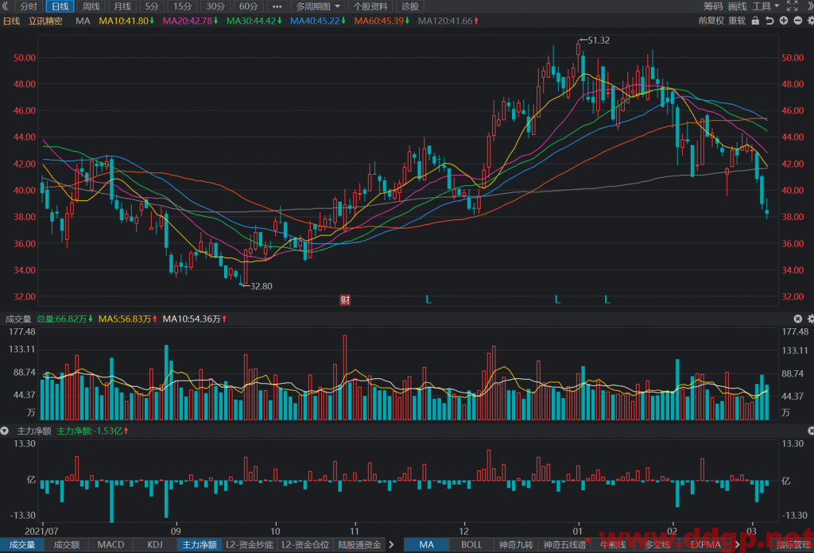This screenshot has height=553, width=814.
Task: Close the 主力净额 sub-panel
Action: [811, 431]
